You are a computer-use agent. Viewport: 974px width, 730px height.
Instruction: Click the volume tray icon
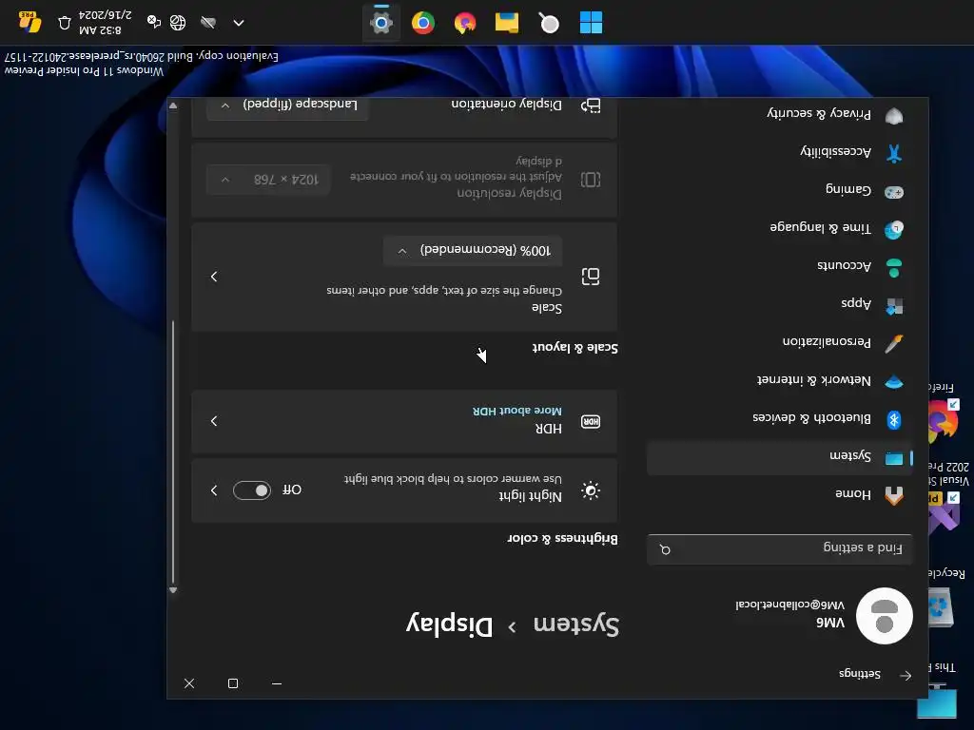coord(153,22)
